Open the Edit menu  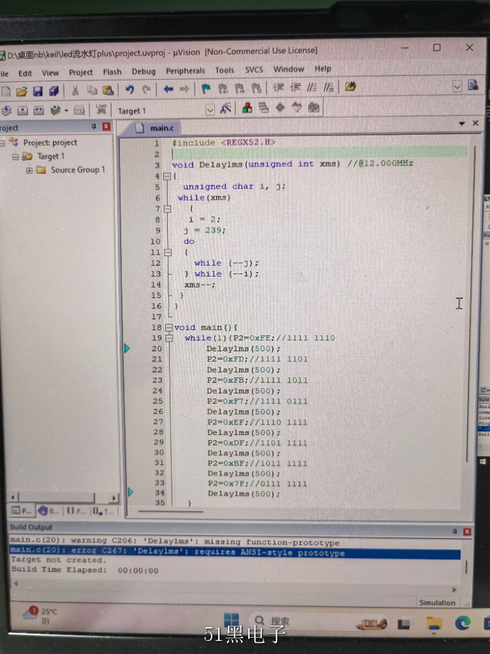pyautogui.click(x=25, y=73)
